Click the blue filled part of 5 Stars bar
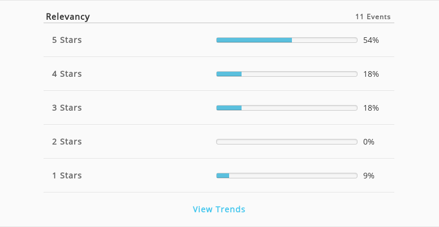This screenshot has width=439, height=227. tap(254, 40)
